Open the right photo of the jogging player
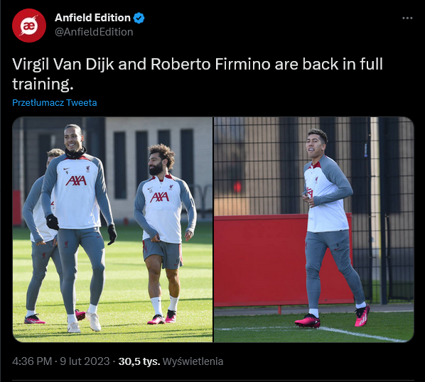425x382 pixels. [314, 229]
